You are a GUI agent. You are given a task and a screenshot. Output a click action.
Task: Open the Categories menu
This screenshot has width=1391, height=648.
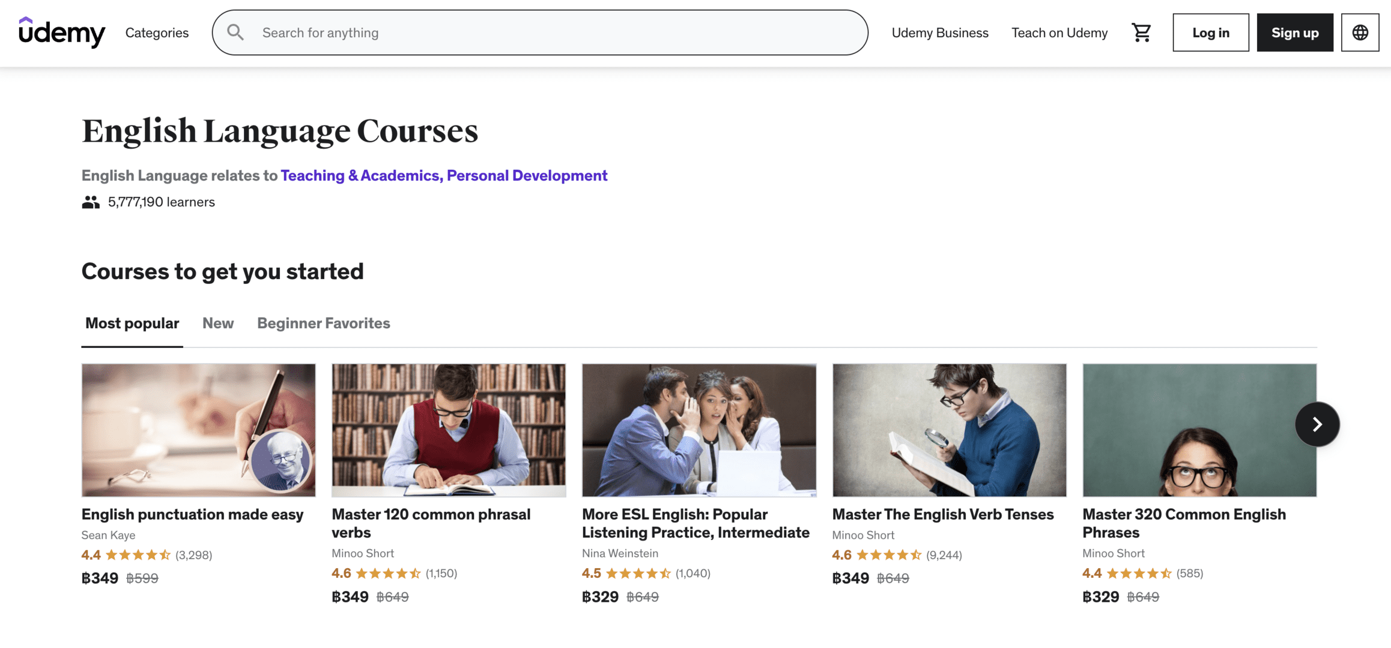[157, 33]
